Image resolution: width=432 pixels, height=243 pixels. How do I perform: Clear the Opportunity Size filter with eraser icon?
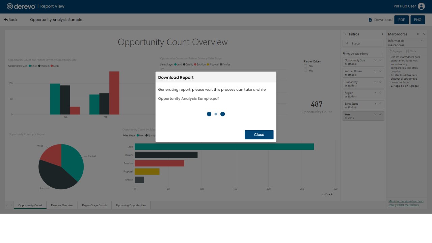point(380,60)
